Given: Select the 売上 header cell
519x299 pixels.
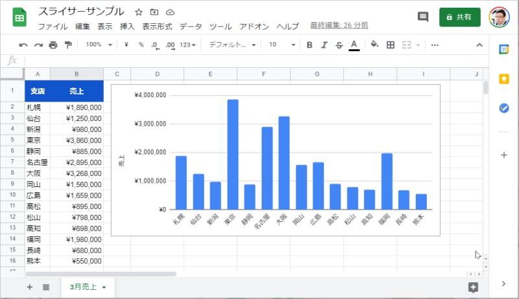Looking at the screenshot, I should point(77,91).
